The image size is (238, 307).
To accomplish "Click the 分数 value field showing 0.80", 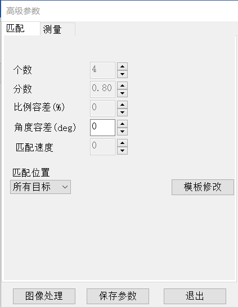I will (102, 89).
